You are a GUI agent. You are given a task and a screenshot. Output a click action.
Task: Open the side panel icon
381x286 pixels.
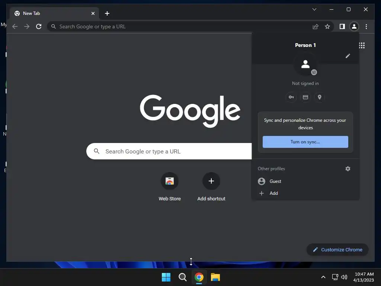[342, 26]
